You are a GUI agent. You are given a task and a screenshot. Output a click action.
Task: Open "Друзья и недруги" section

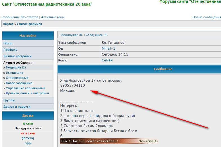tap(17, 107)
